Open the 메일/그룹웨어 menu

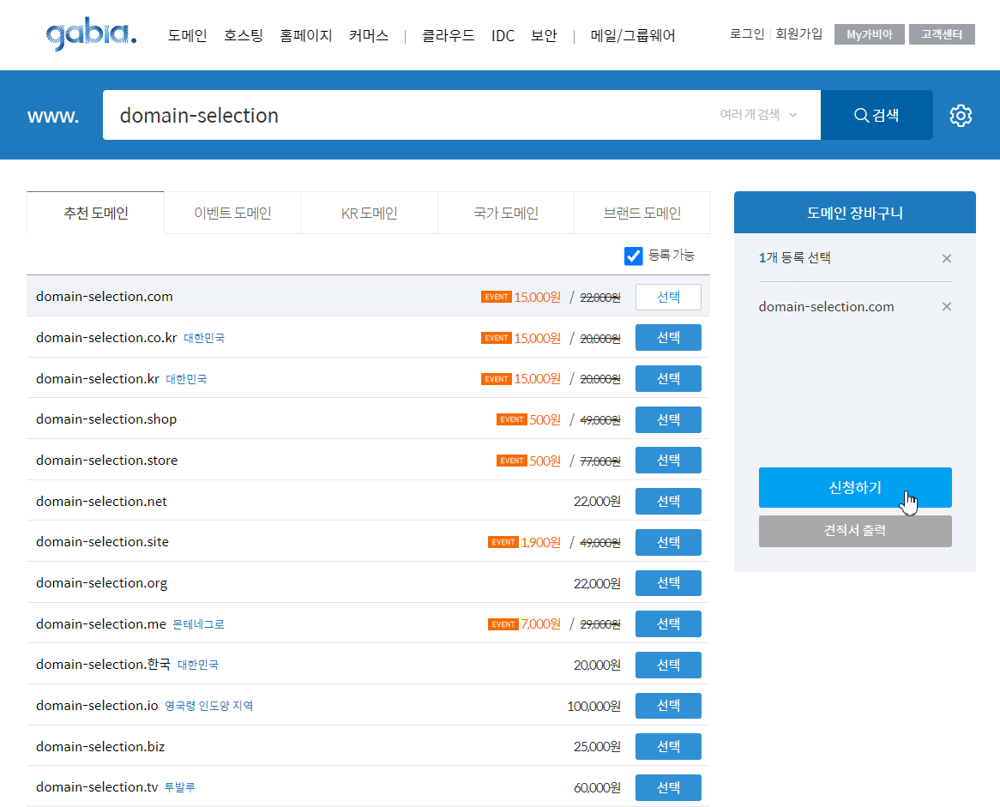click(633, 36)
